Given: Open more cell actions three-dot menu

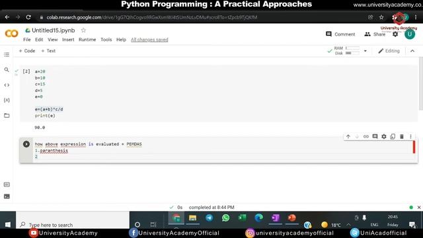Looking at the screenshot, I should [410, 137].
